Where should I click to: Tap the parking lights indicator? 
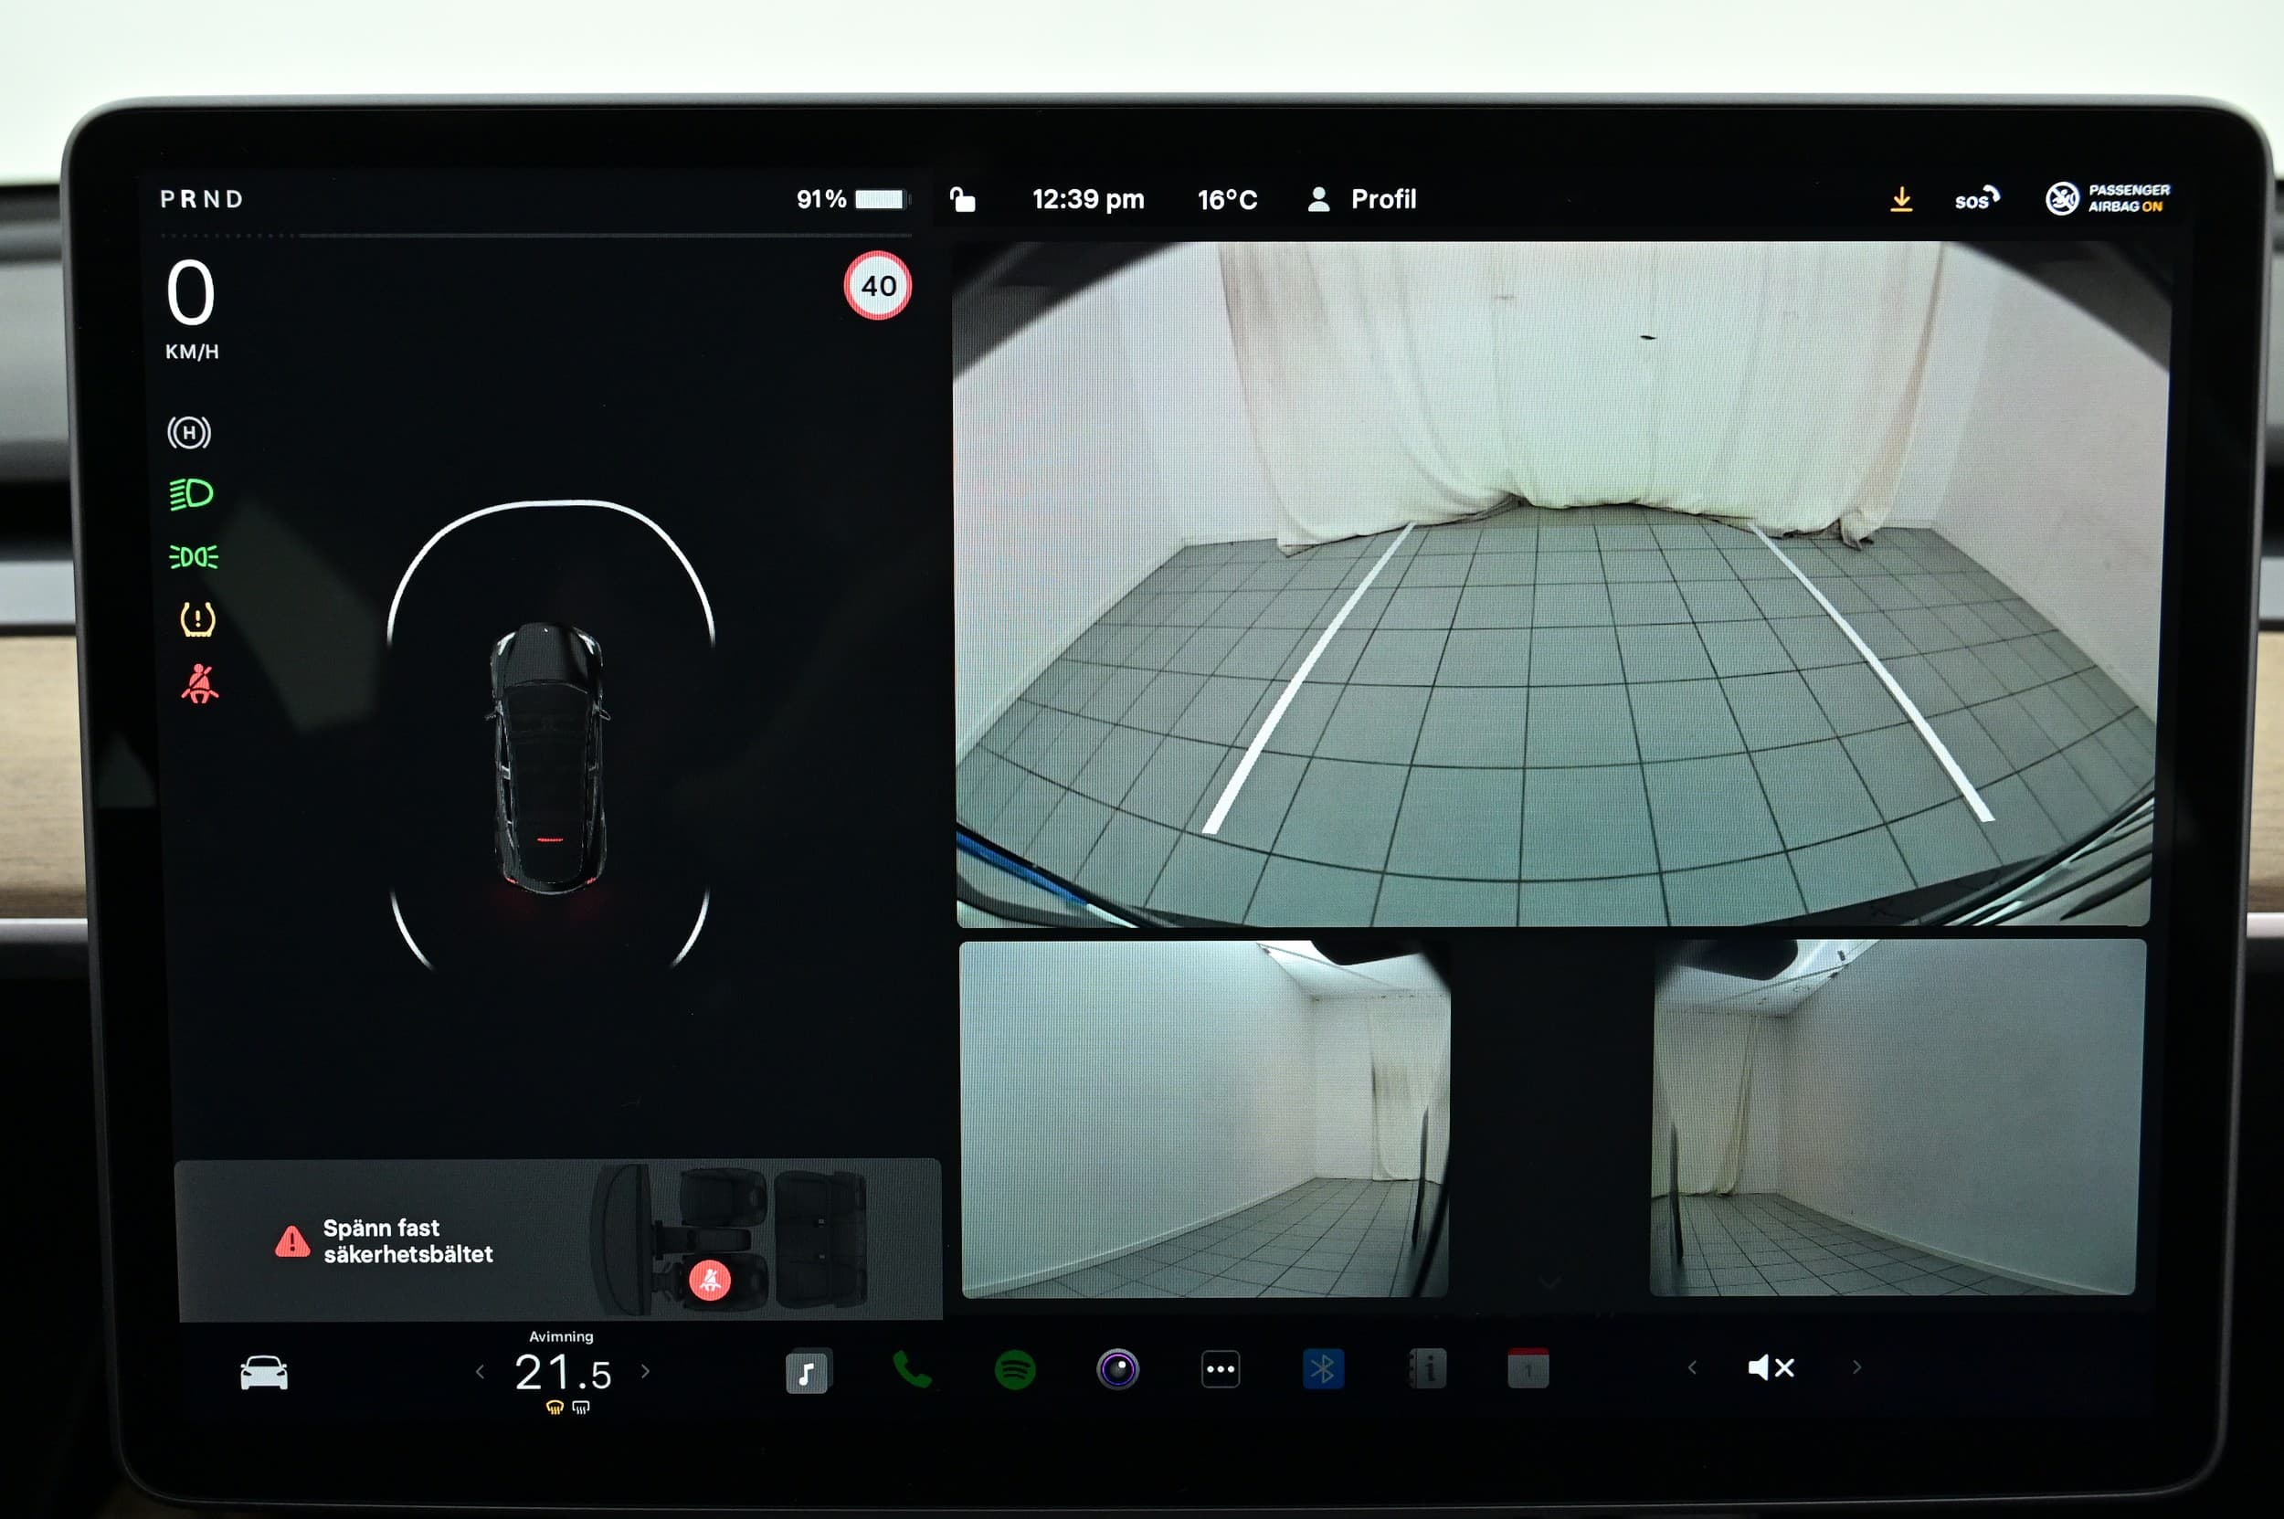(x=193, y=557)
